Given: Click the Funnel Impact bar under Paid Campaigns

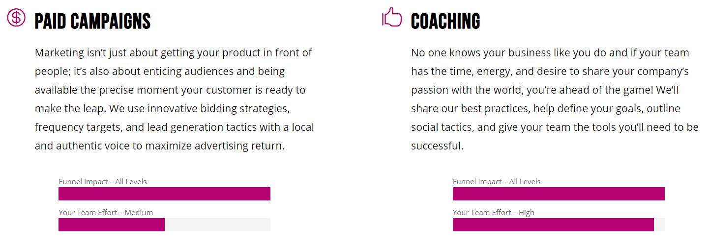Looking at the screenshot, I should [164, 194].
